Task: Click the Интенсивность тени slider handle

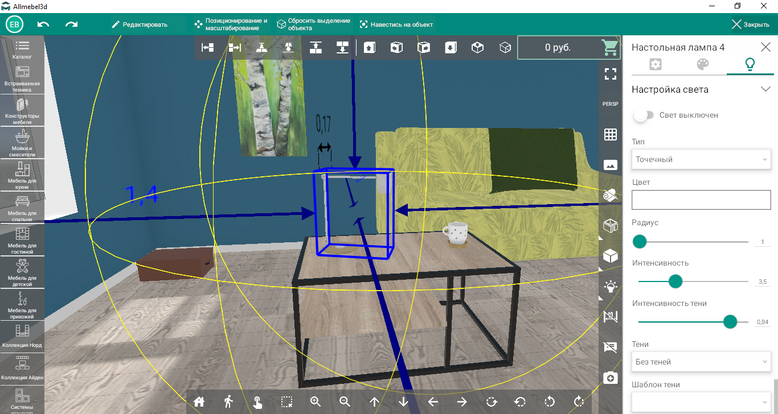Action: pos(730,322)
